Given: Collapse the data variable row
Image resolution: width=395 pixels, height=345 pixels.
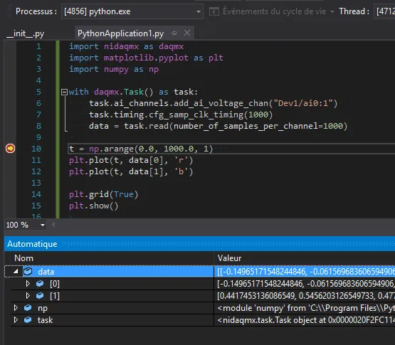Looking at the screenshot, I should (x=16, y=272).
